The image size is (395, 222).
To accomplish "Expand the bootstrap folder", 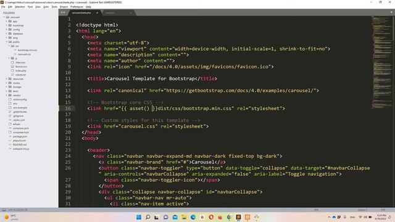I will point(7,25).
